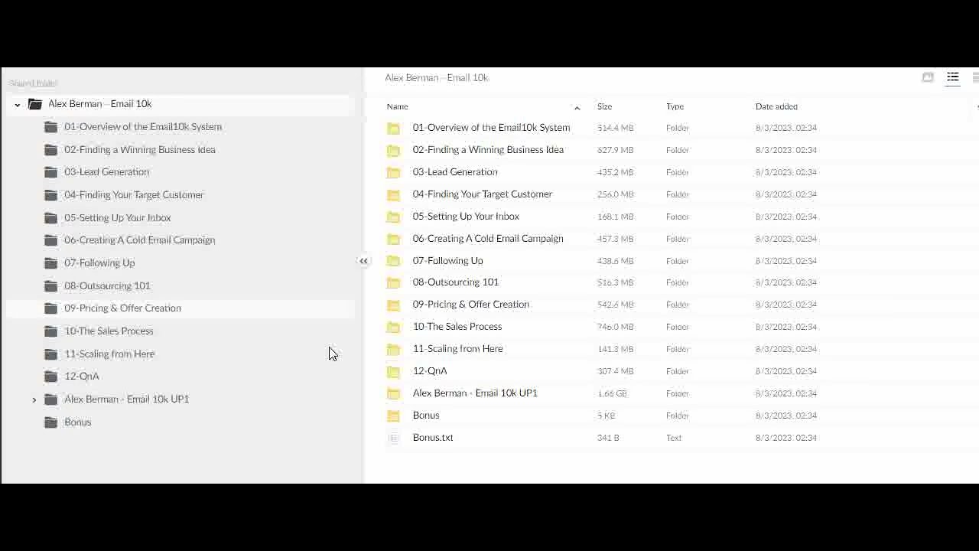The height and width of the screenshot is (551, 979).
Task: Click yellow folder icon for 06-Creating A Cold Email Campaign
Action: tap(393, 240)
